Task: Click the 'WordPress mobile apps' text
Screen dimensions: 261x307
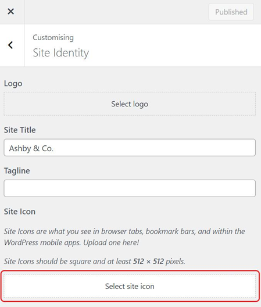Action: (42, 242)
